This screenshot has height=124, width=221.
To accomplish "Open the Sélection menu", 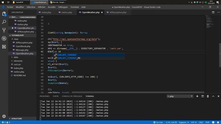I will 31,7.
